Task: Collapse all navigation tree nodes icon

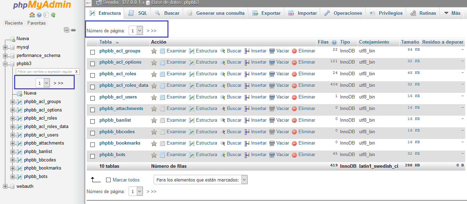Action: coord(67,30)
